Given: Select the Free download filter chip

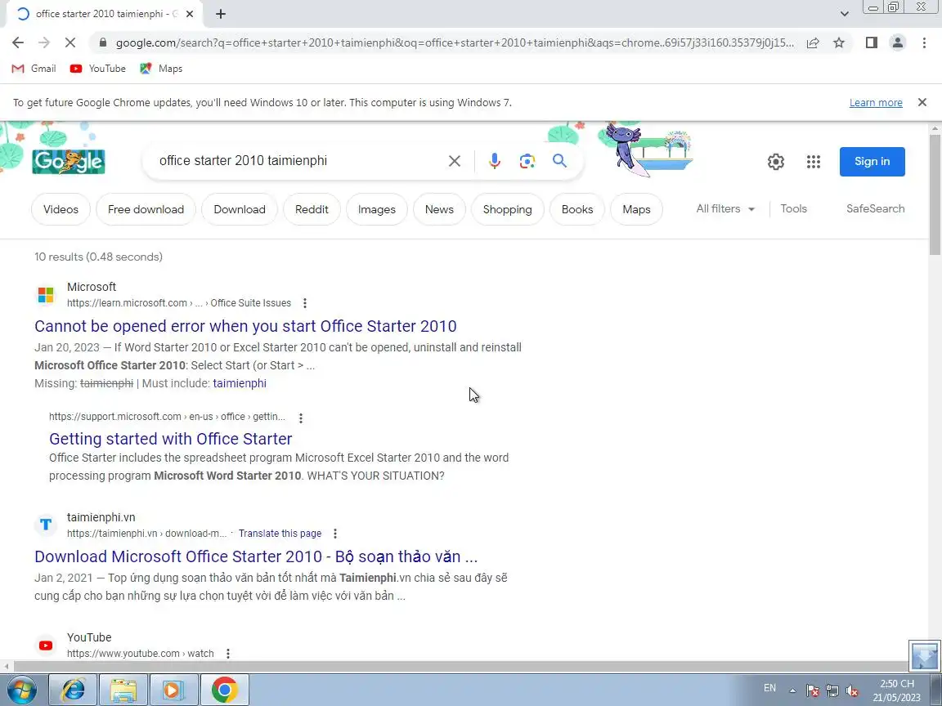Looking at the screenshot, I should click(146, 209).
